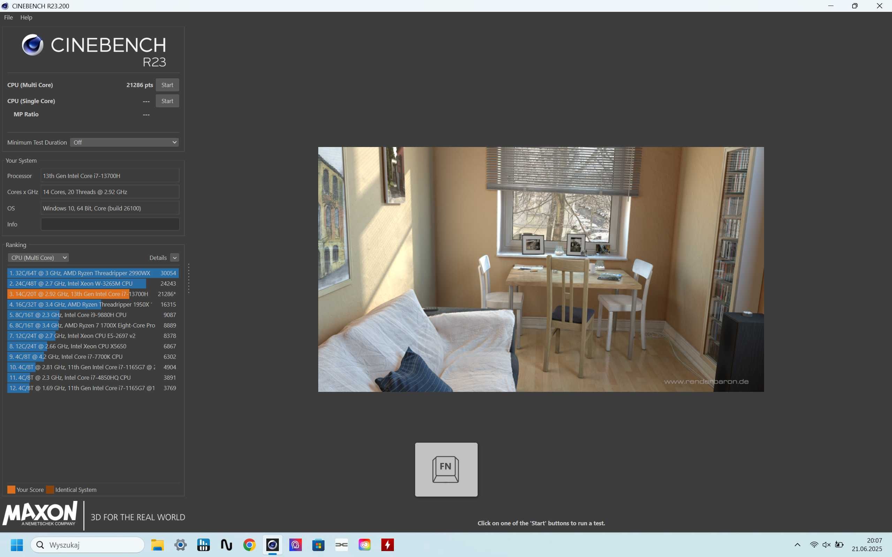This screenshot has width=892, height=557.
Task: Select the i7-1165G7 row scoring 3769
Action: click(93, 388)
